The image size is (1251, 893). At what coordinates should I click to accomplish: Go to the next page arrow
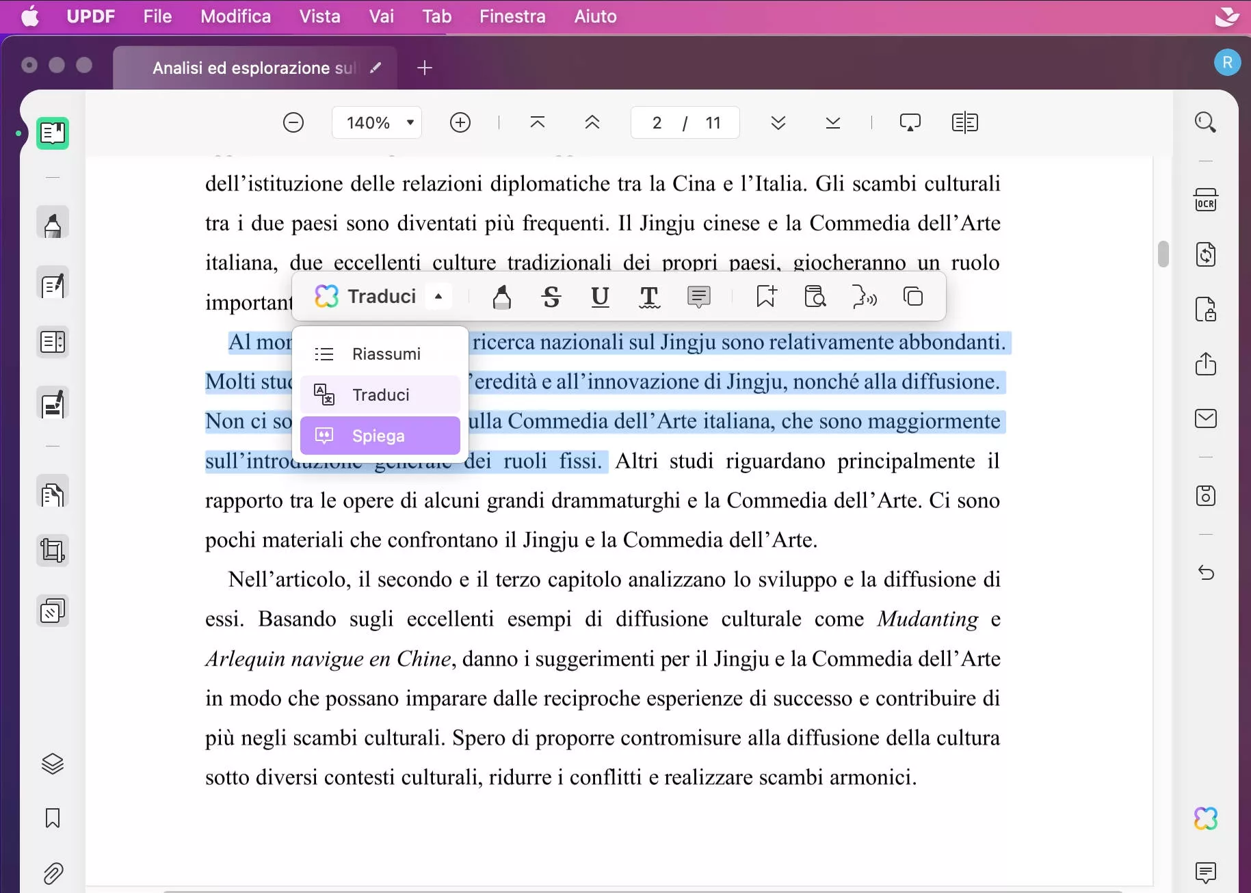pos(778,123)
